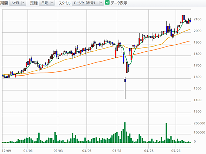
Task: Click the 期間 label
Action: 4,3
